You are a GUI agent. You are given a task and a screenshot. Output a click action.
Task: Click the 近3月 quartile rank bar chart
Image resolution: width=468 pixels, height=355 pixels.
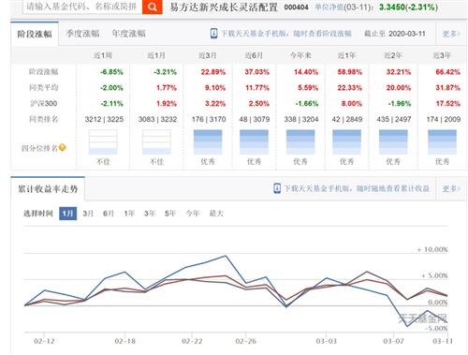[208, 142]
